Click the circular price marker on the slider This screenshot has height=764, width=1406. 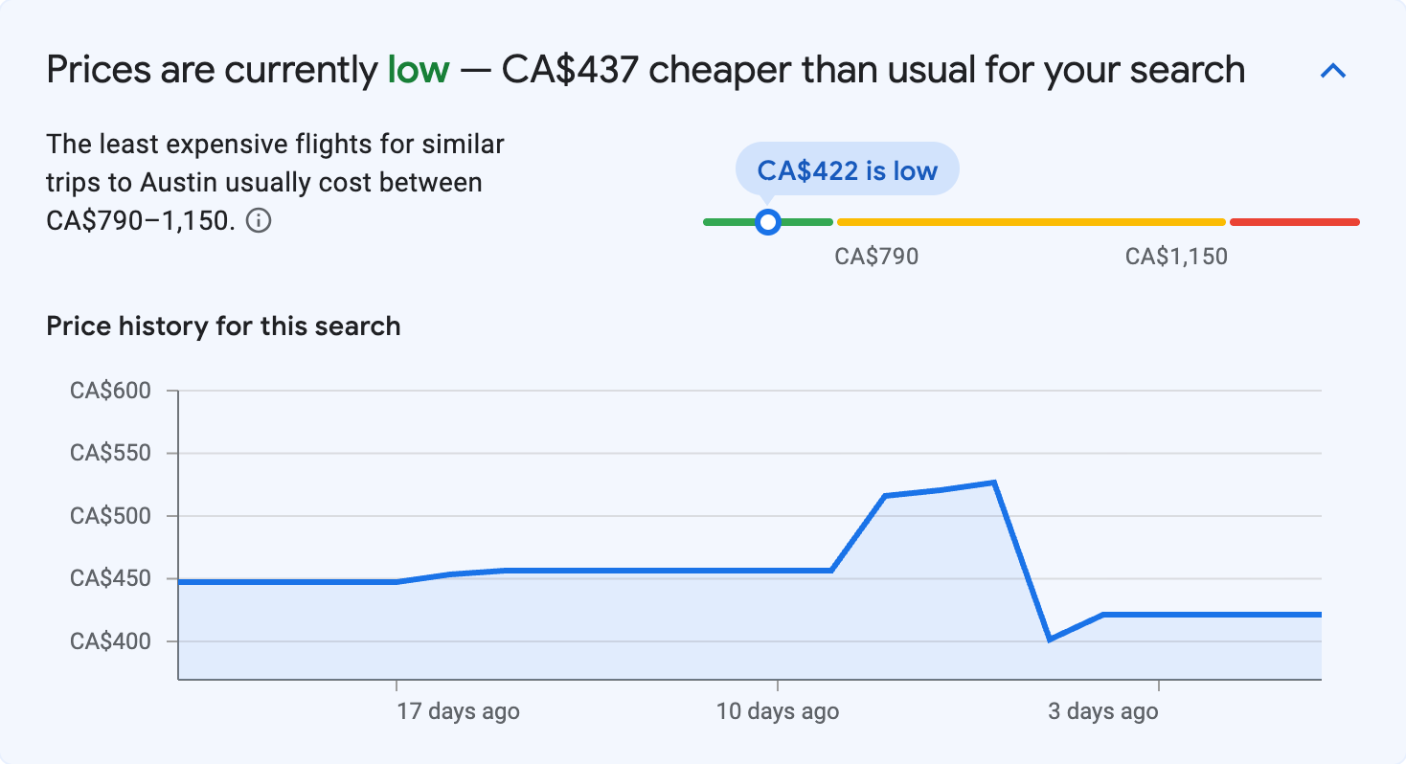(x=767, y=221)
